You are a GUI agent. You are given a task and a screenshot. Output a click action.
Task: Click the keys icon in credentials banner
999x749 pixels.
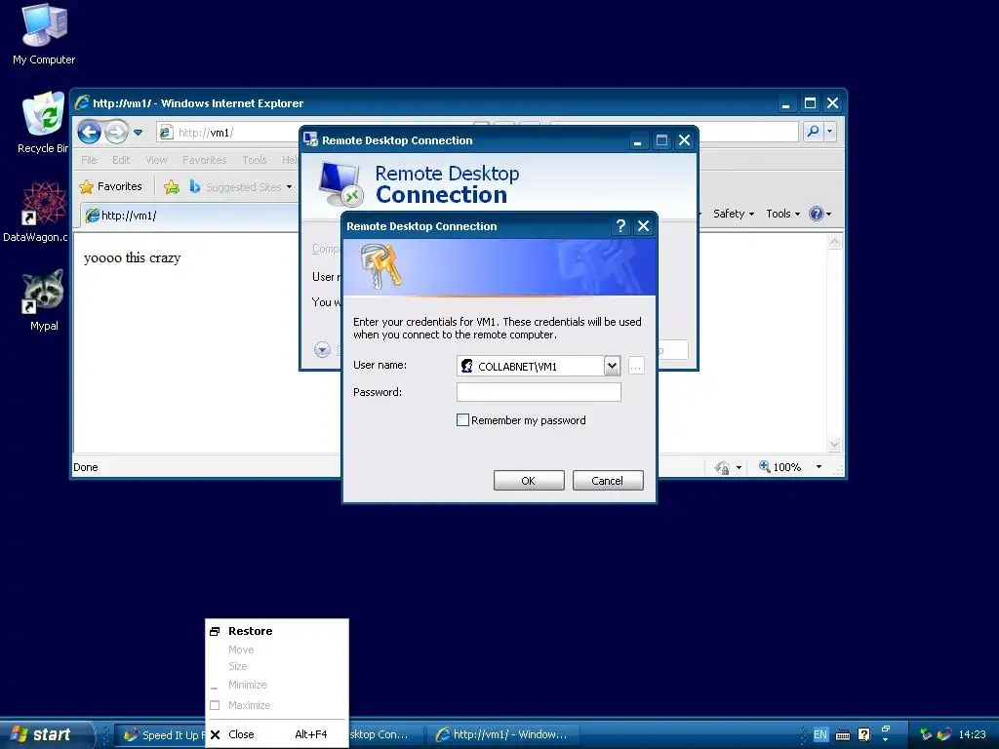click(380, 266)
